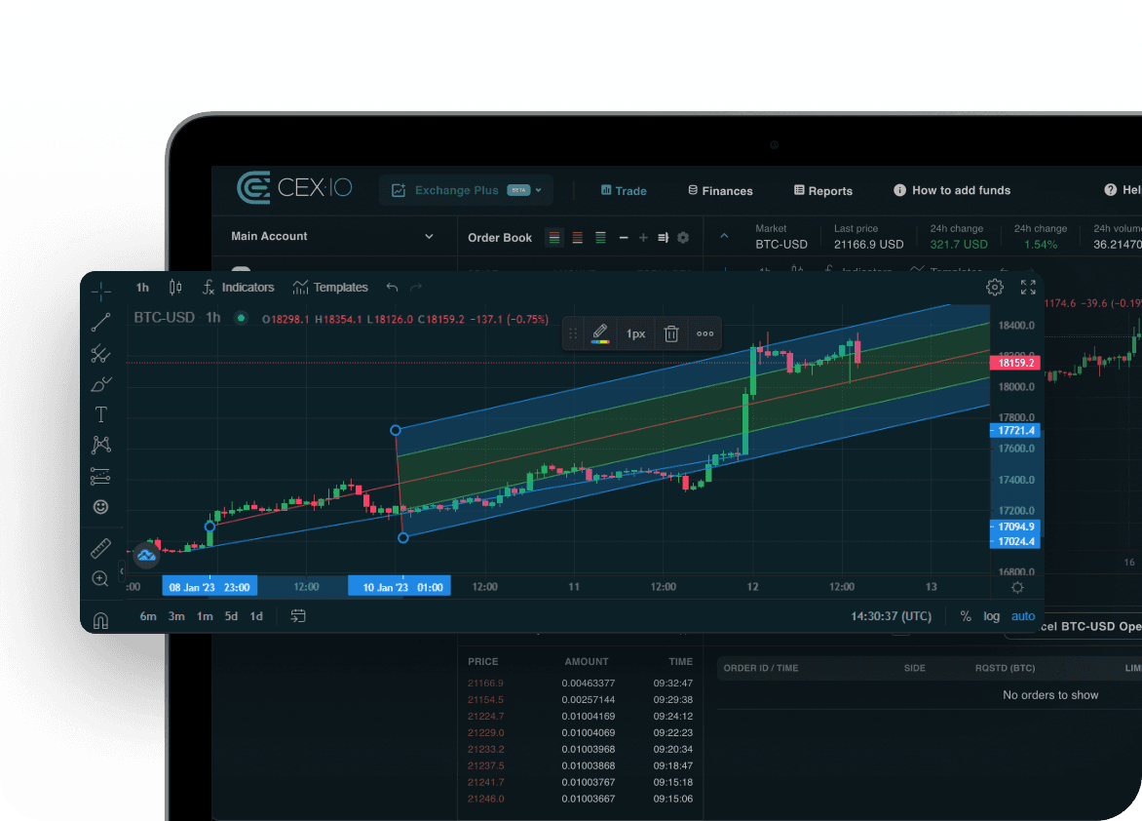Select the Text annotation tool
Image resolution: width=1142 pixels, height=821 pixels.
click(x=100, y=414)
